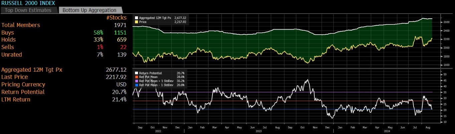
Task: Click the Aggregated 12M Tgt Px label in left panel
Action: pos(32,70)
